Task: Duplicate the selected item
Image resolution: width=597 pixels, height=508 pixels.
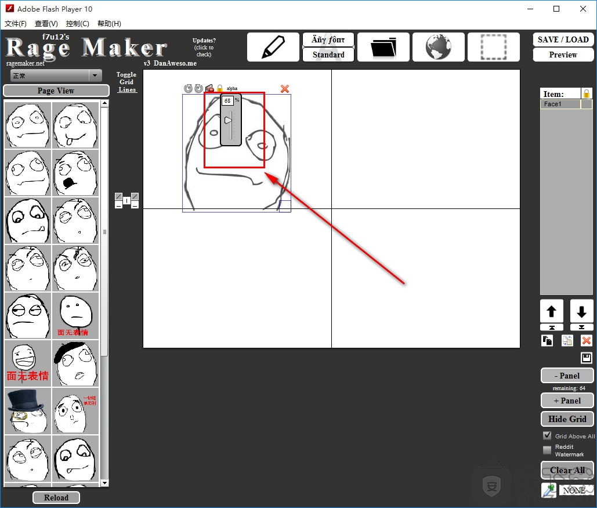Action: 547,340
